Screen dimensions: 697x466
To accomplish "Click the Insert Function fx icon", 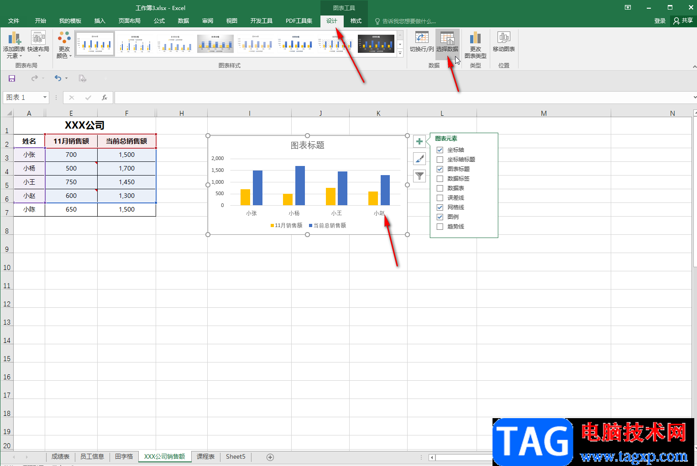I will coord(105,98).
